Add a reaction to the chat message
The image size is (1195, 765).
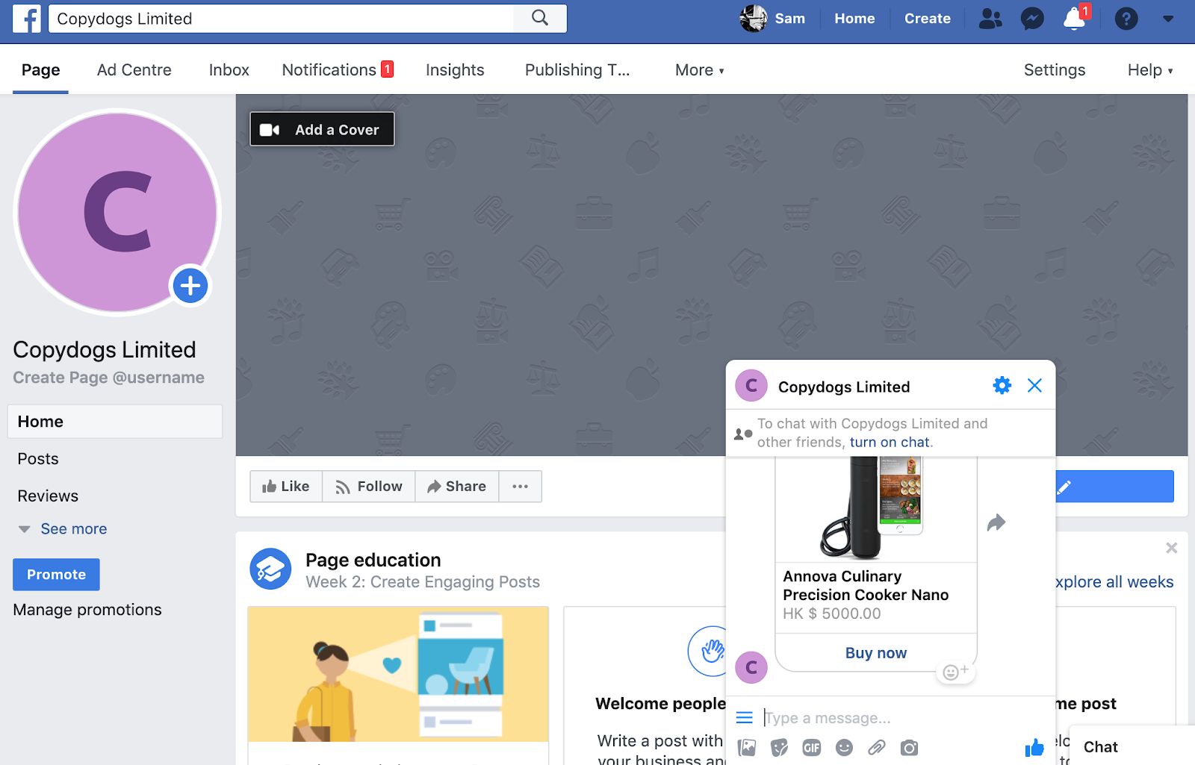pyautogui.click(x=955, y=672)
